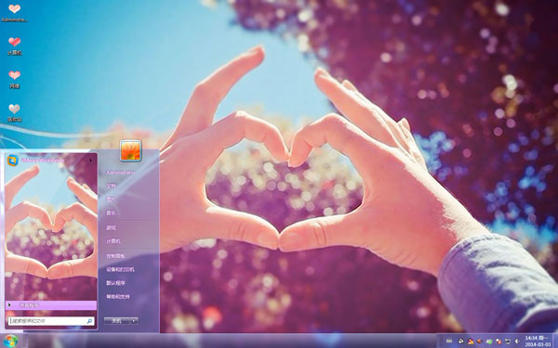
Task: Open 计算机 in the Start menu
Action: tap(113, 241)
